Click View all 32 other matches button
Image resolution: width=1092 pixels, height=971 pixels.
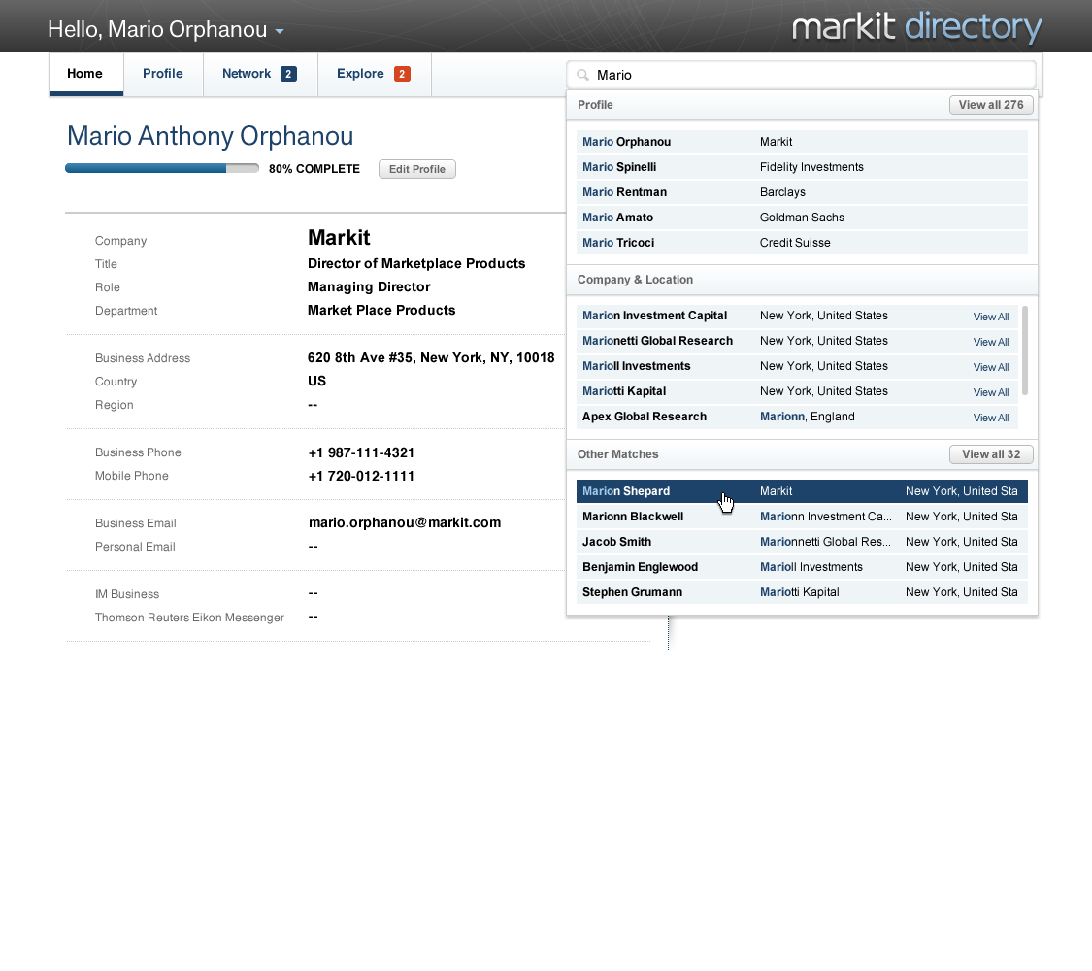991,454
